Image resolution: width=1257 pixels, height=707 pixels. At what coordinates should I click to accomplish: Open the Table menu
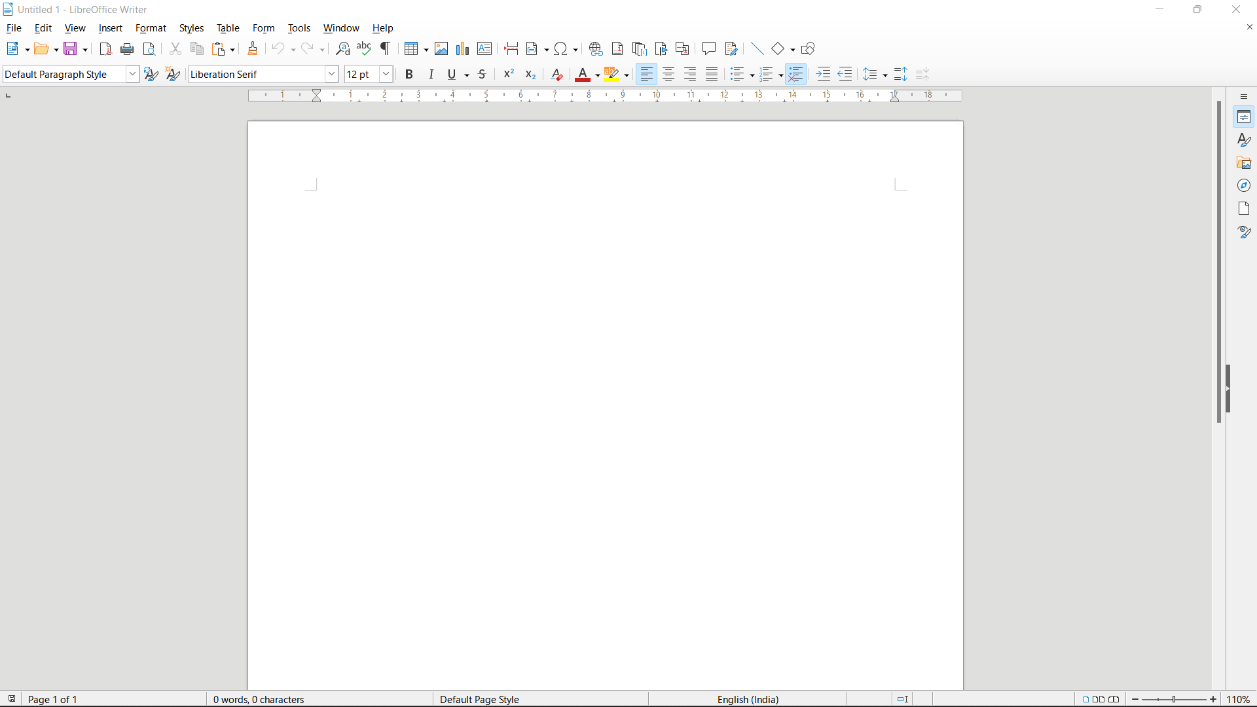[228, 28]
